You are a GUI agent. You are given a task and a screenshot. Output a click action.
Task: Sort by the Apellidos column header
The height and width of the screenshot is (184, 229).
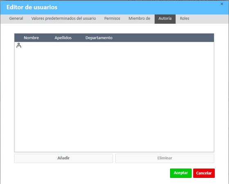(x=63, y=38)
